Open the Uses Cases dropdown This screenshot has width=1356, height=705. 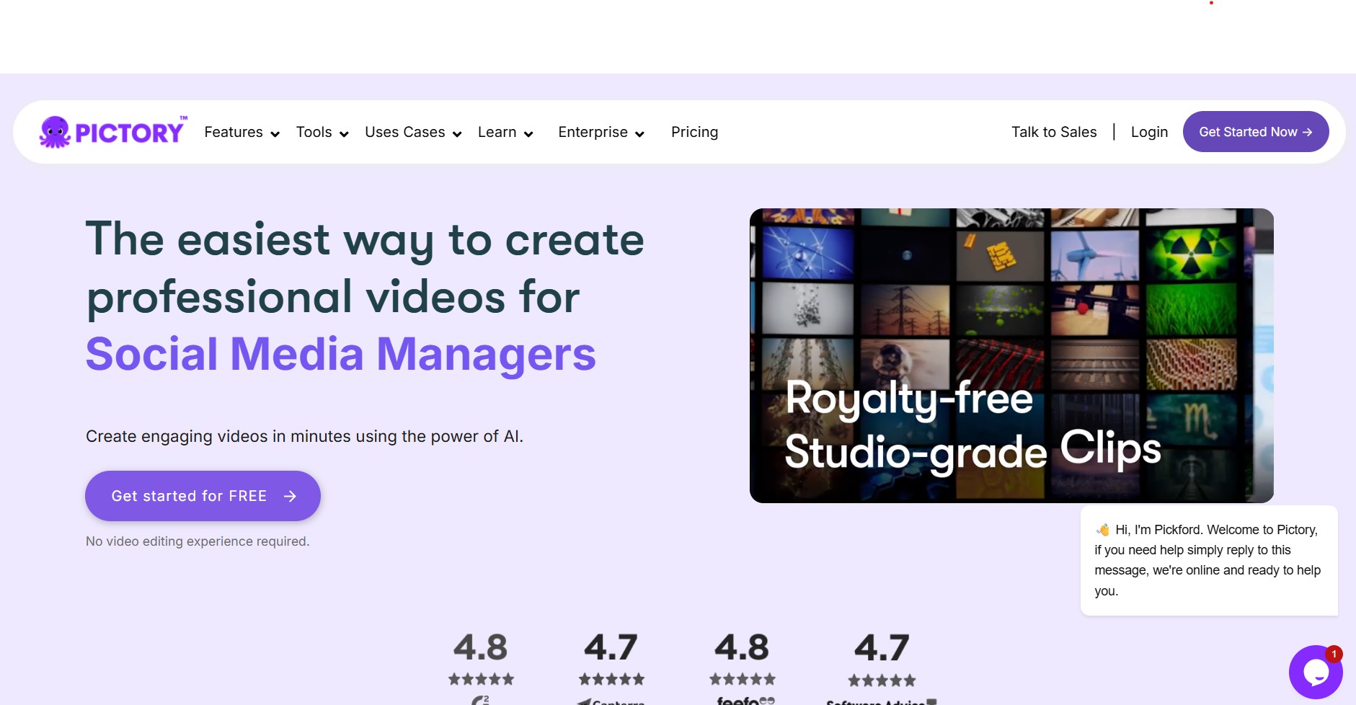[413, 133]
